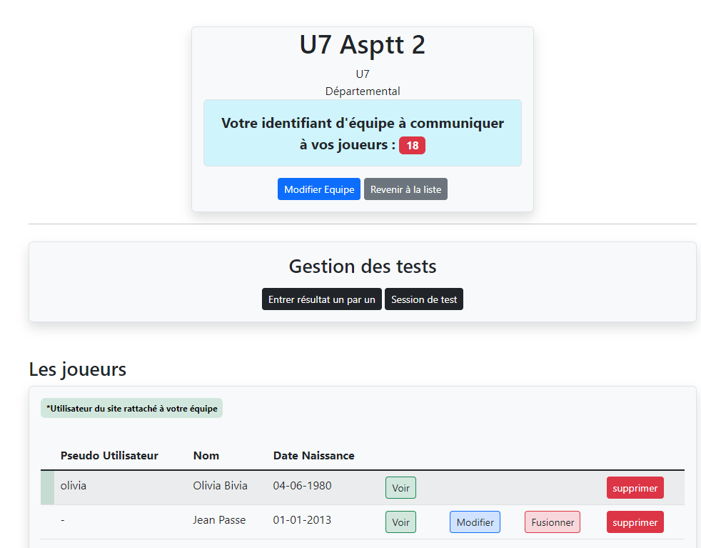Select the name Olivia Bivia in the table
The image size is (701, 548).
(220, 486)
